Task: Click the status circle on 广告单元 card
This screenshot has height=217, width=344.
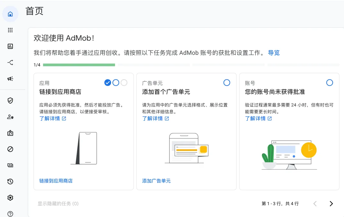Action: pyautogui.click(x=227, y=83)
